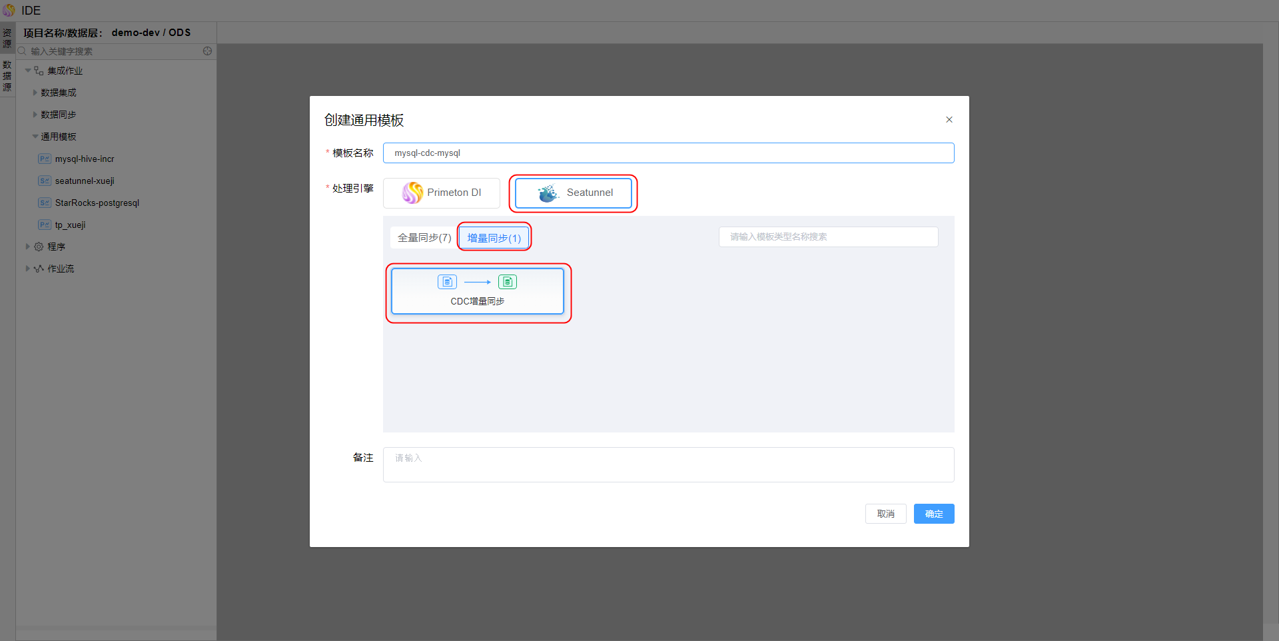Click the gear icon next to 程序
1279x641 pixels.
[x=39, y=247]
